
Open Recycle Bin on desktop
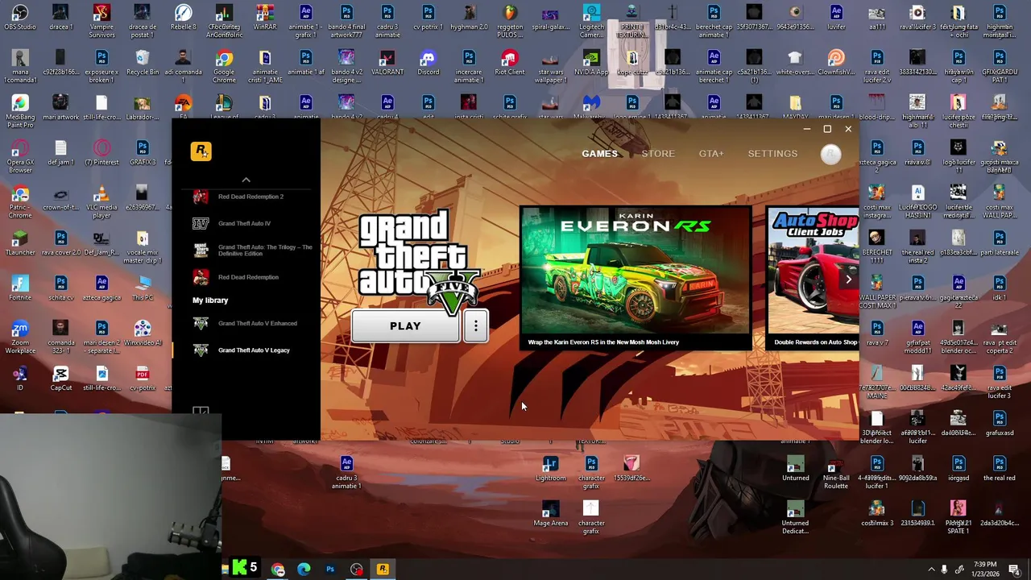click(143, 63)
